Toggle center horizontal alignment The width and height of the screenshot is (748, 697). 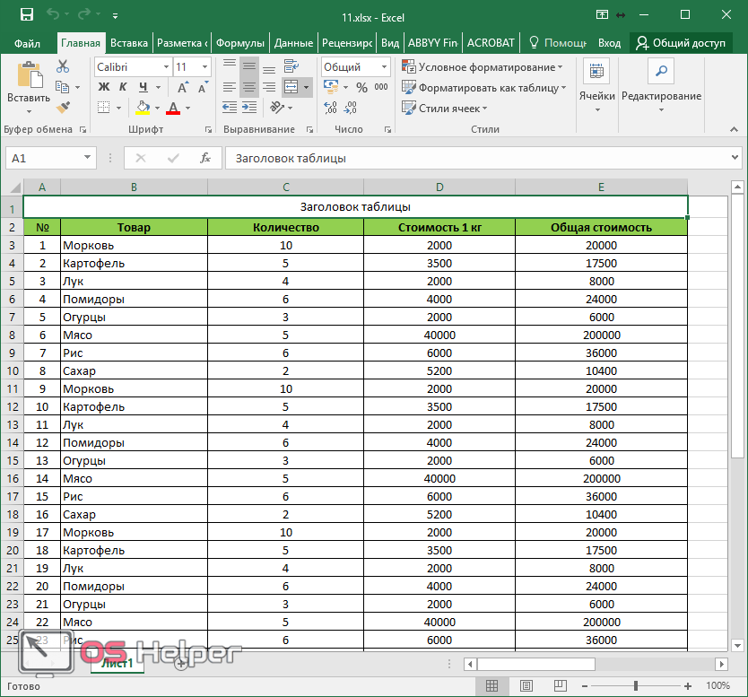pyautogui.click(x=248, y=87)
